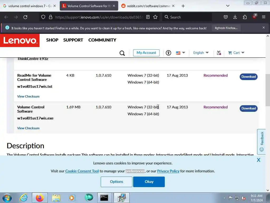Launch Internet Explorer from taskbar
The width and height of the screenshot is (270, 203).
(x=23, y=198)
